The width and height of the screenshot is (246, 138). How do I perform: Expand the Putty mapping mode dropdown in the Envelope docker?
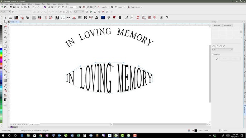(222, 50)
